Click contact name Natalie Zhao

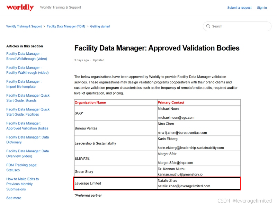(168, 181)
